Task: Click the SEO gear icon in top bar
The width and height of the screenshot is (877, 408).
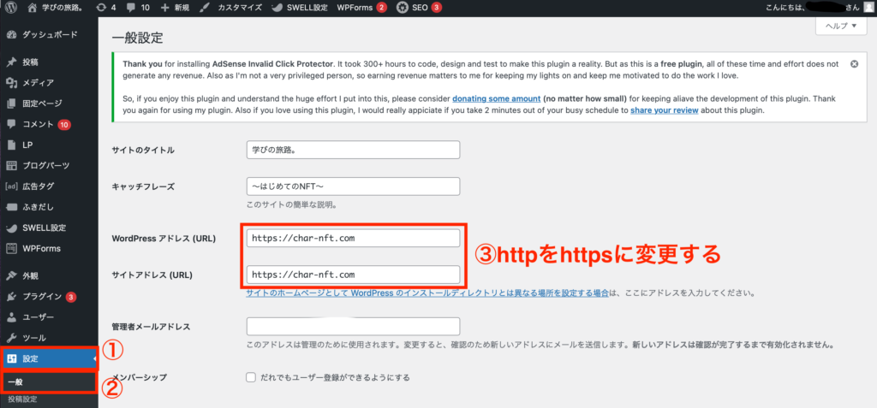Action: point(402,7)
